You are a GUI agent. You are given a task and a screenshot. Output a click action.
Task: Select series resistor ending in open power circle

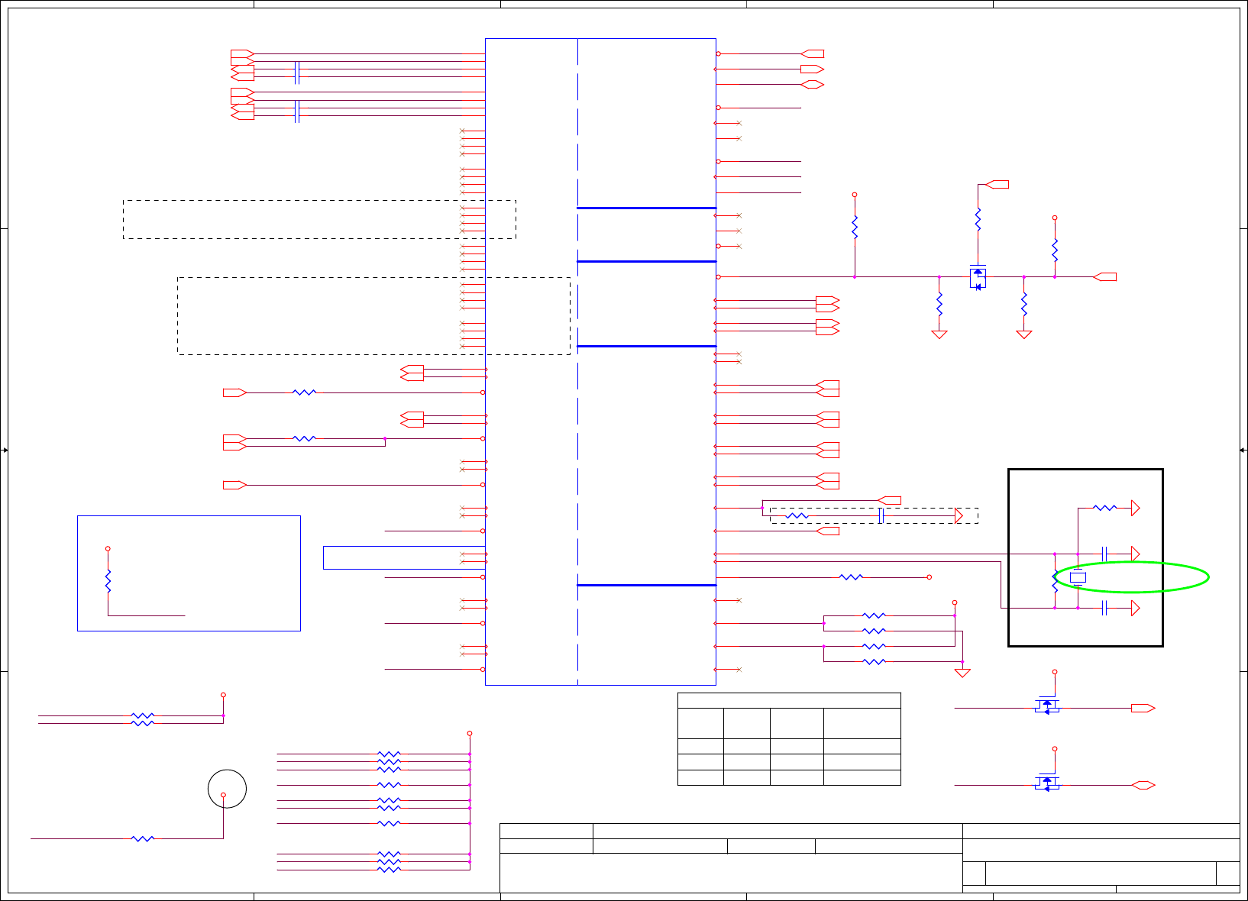coord(851,577)
